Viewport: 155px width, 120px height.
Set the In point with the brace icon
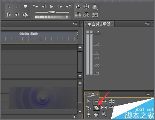click(9, 7)
